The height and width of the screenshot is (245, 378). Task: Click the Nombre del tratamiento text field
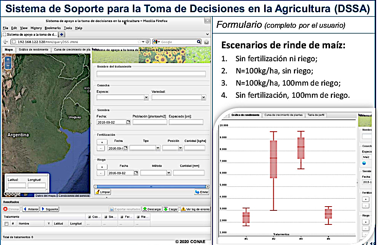pos(151,74)
